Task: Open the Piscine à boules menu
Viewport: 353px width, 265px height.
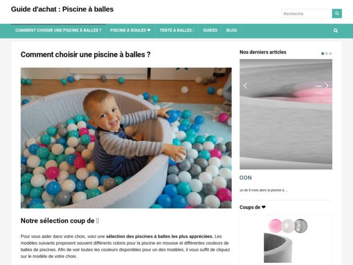Action: click(x=130, y=30)
